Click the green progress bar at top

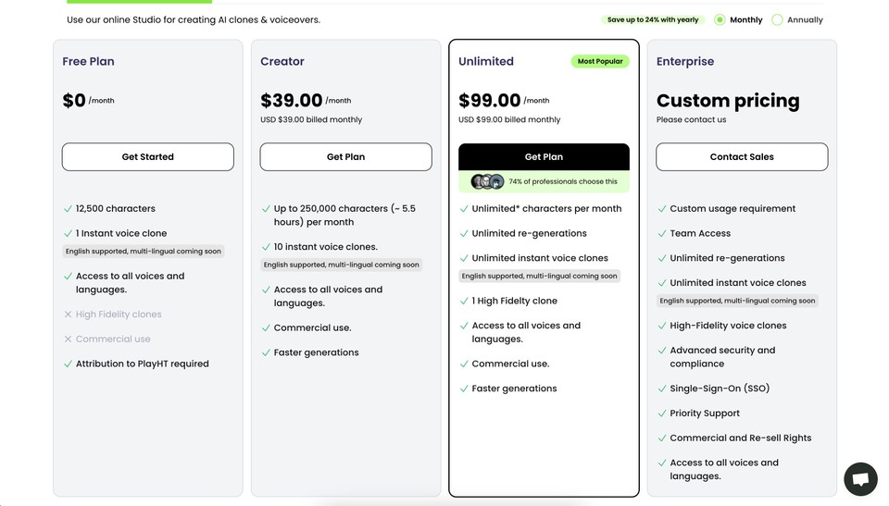click(140, 2)
